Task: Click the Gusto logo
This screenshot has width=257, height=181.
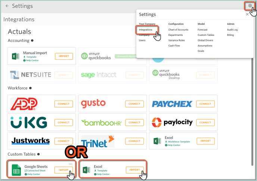Action: (93, 104)
